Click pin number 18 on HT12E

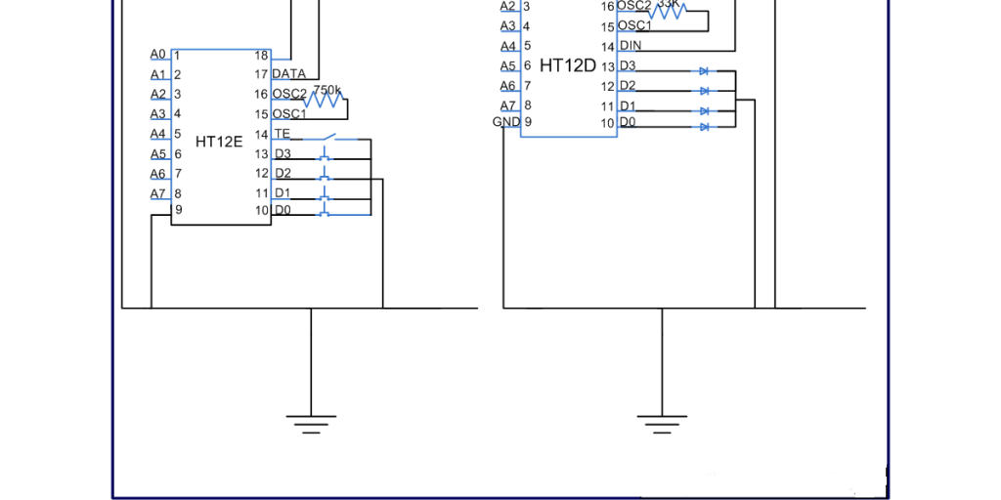(x=261, y=55)
